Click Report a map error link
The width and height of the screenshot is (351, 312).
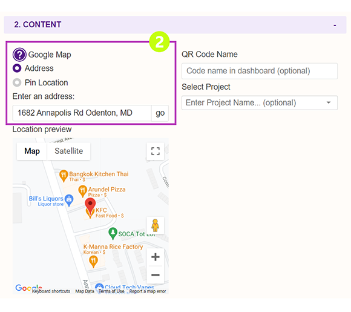148,291
